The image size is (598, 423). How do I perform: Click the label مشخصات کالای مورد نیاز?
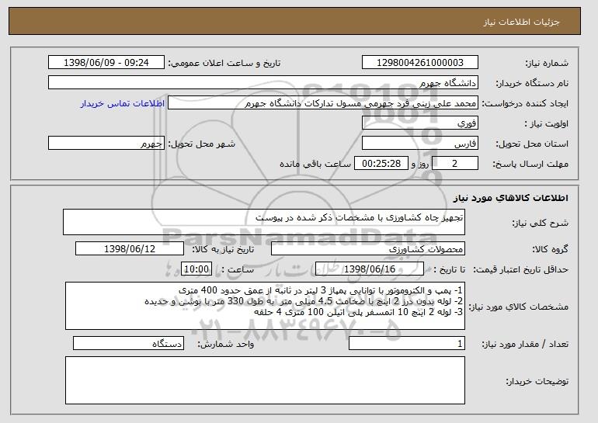tap(518, 307)
